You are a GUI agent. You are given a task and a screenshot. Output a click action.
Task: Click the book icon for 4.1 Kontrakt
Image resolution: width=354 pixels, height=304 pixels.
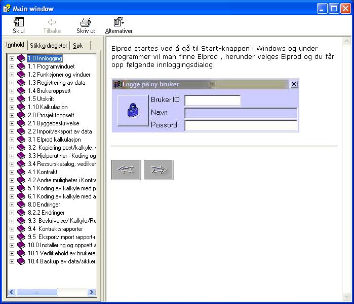click(21, 172)
